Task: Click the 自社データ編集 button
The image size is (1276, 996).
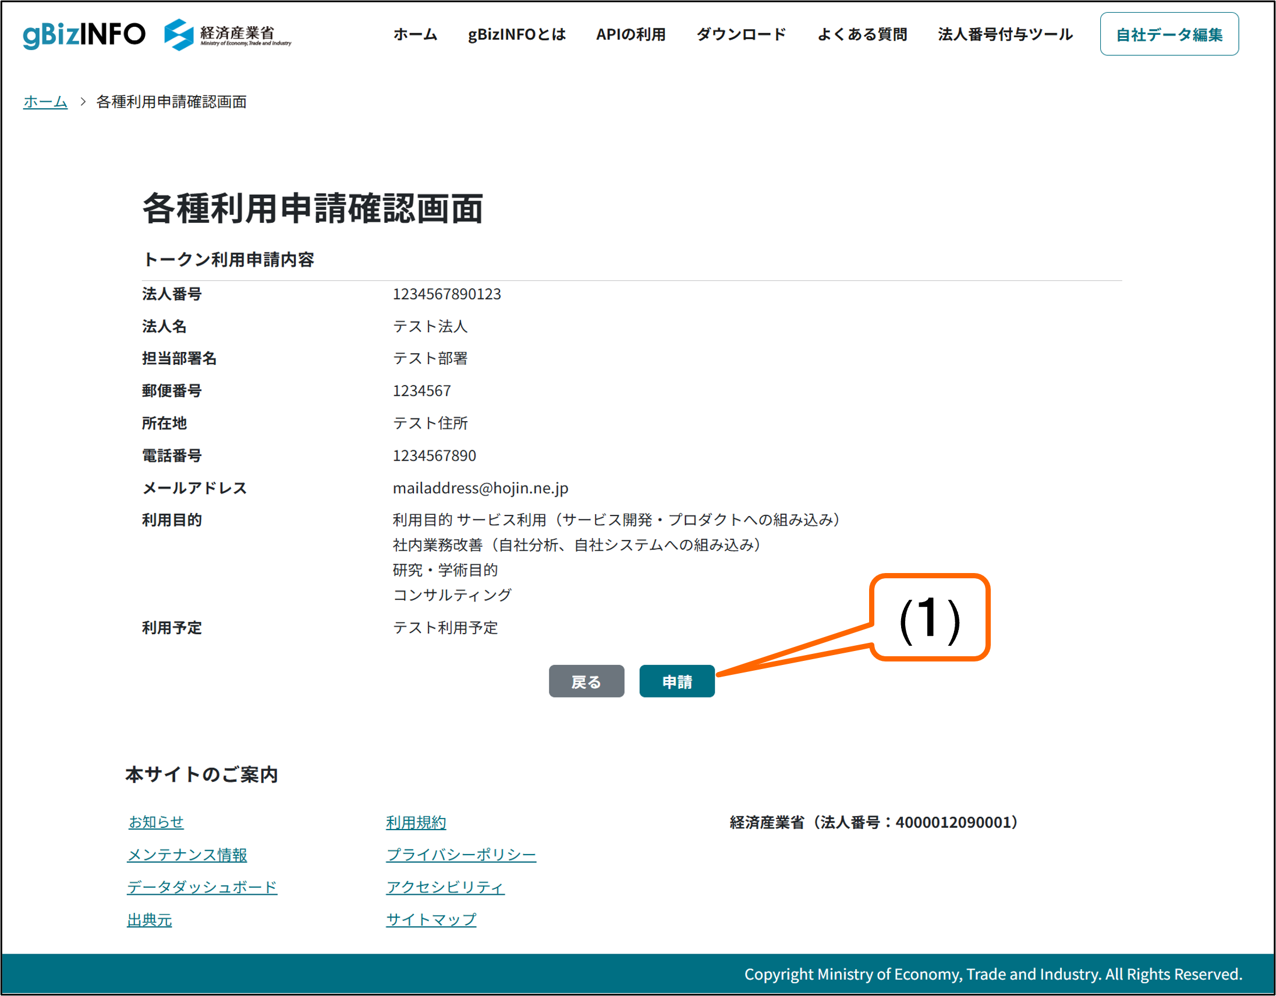Action: point(1169,35)
